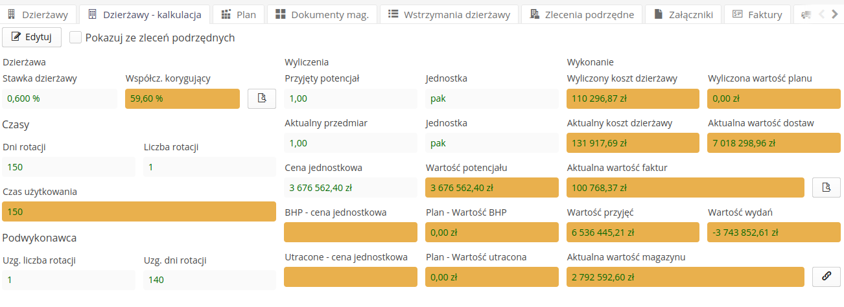Click document icon beside Współcz. korygujący
844x307 pixels.
[x=262, y=98]
